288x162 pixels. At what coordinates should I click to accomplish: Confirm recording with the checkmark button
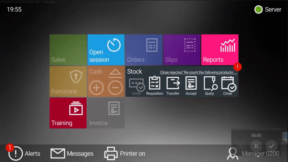[x=271, y=146]
